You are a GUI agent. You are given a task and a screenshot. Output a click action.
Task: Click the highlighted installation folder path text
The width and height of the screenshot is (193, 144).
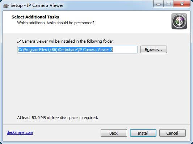(x=66, y=50)
